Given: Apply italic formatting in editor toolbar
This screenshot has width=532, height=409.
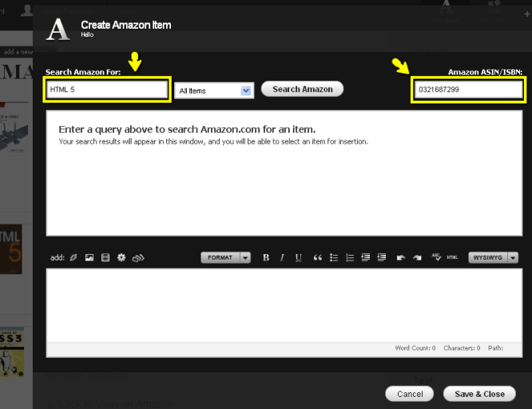Looking at the screenshot, I should pos(282,258).
